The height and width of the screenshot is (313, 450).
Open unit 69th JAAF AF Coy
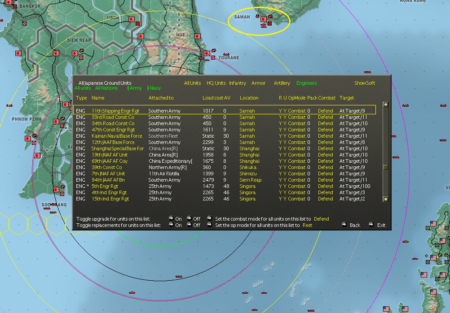point(109,161)
